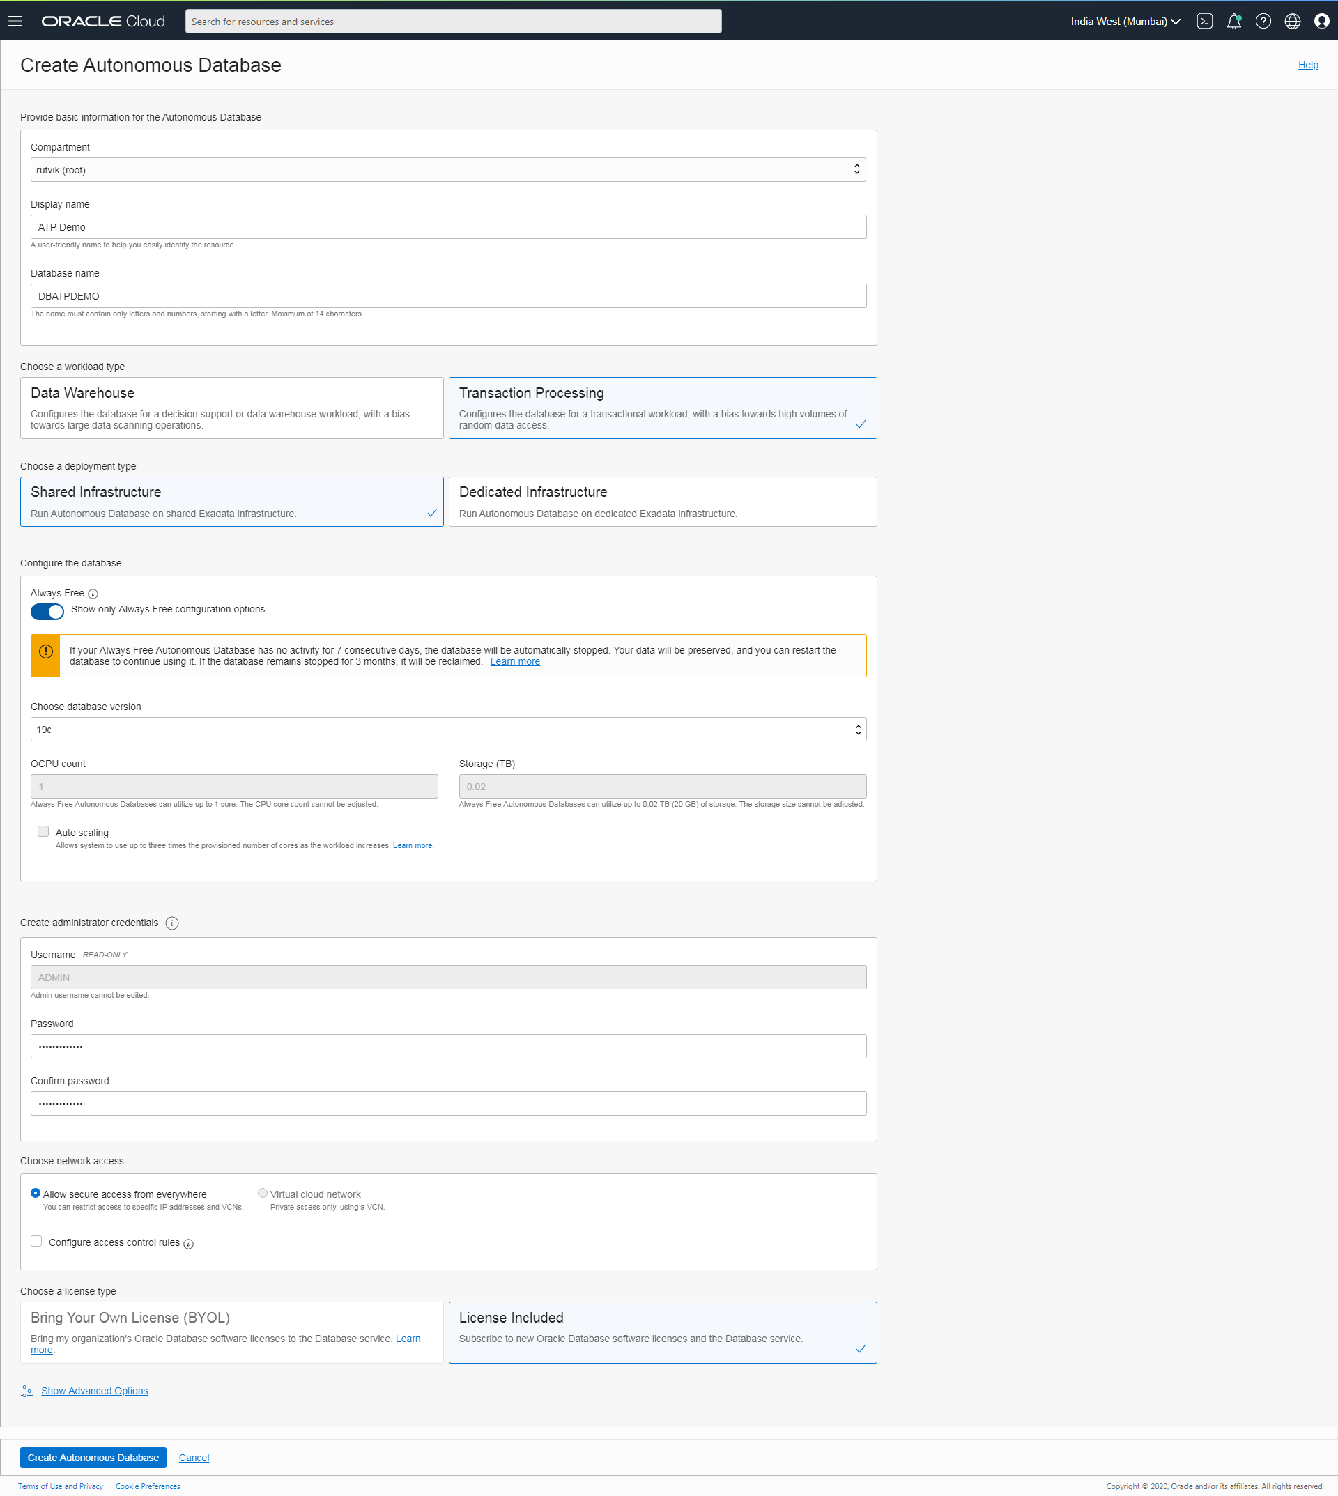This screenshot has width=1338, height=1496.
Task: Disable the Always Free toggle
Action: [47, 611]
